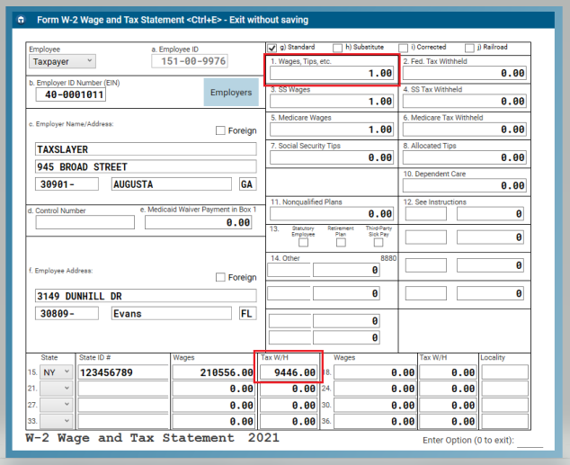Open the line 27 State dropdown

(57, 405)
